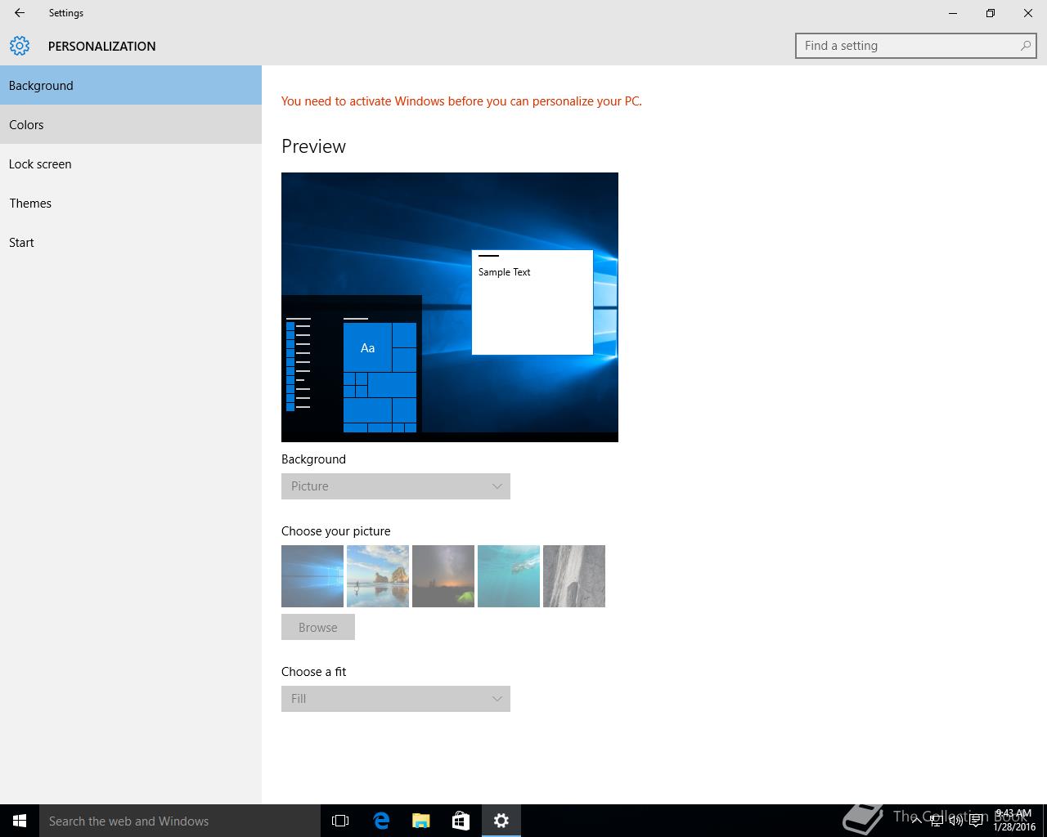Restore down the Settings window
Screen dimensions: 1047x837
point(991,13)
